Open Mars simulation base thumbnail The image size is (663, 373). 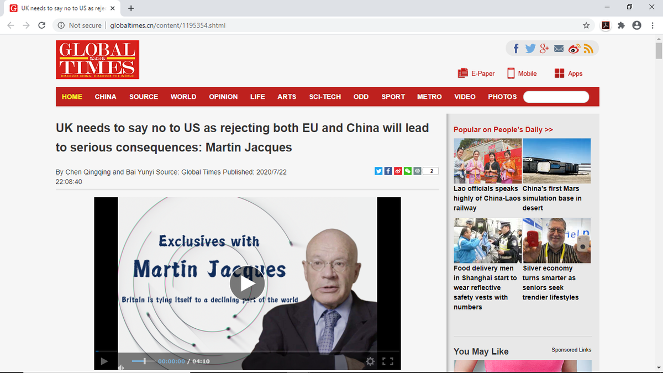(x=556, y=161)
